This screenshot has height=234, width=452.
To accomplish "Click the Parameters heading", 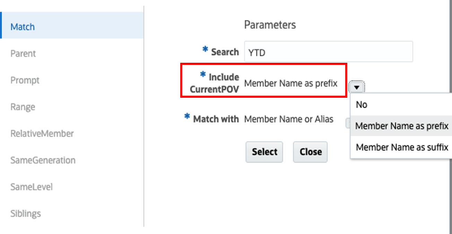I will click(x=270, y=24).
